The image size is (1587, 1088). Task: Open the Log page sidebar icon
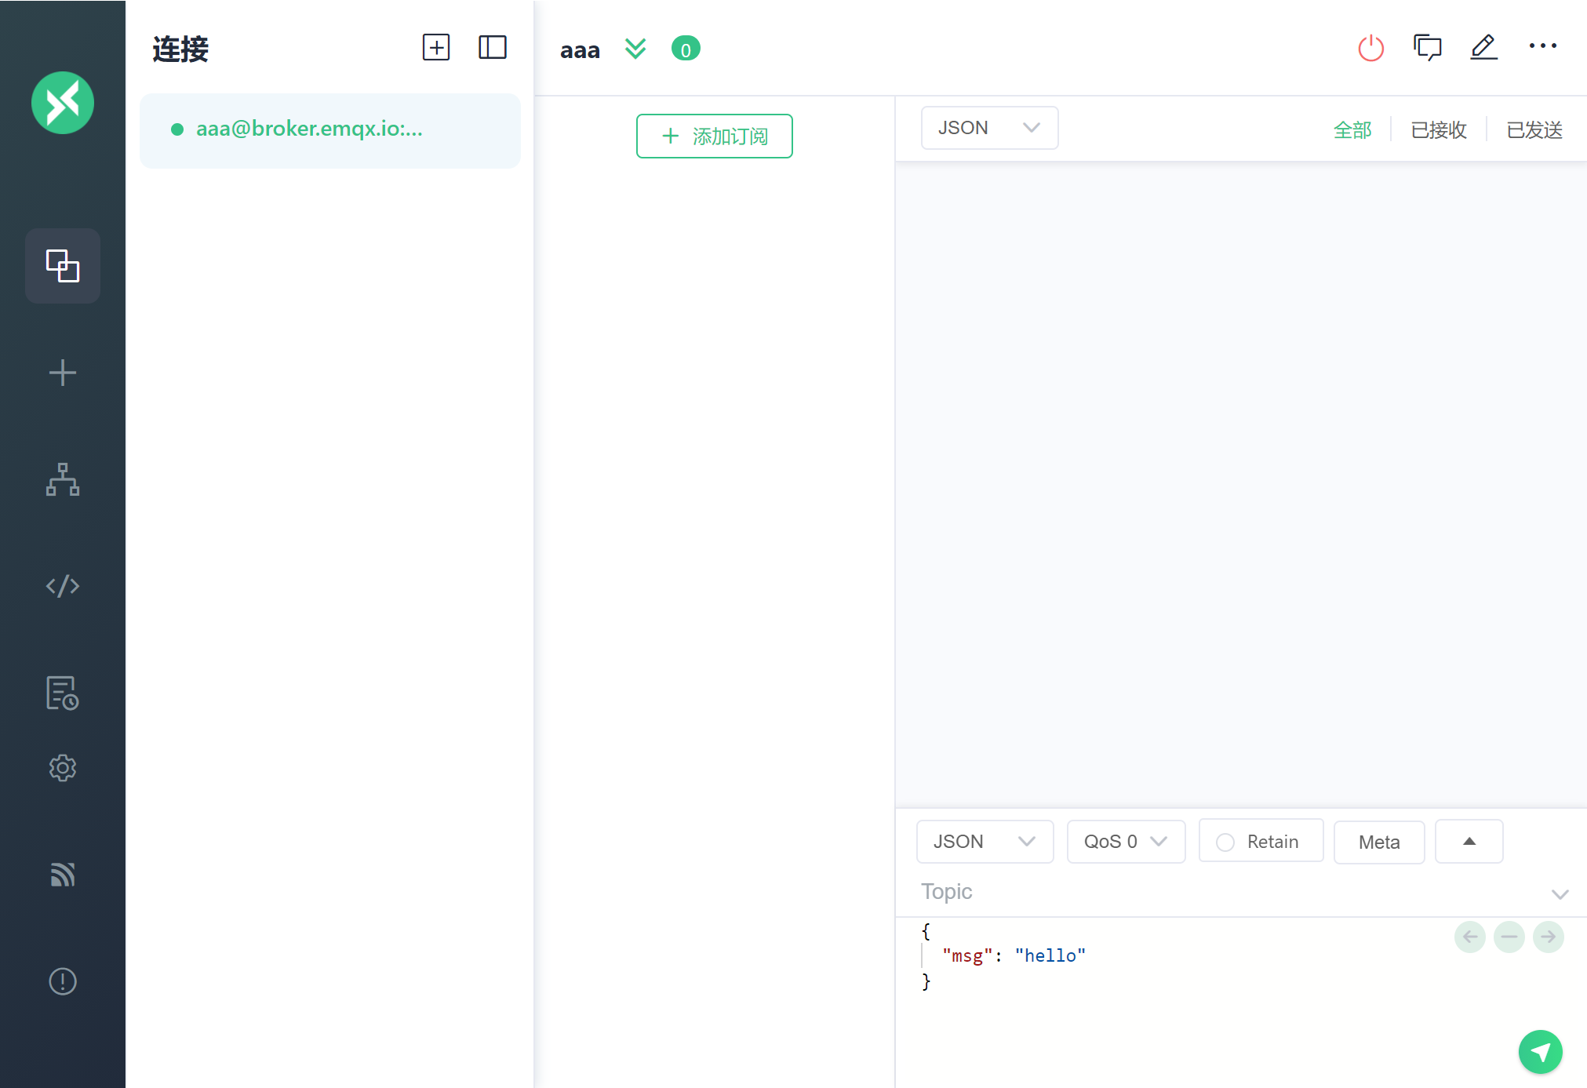pos(63,693)
